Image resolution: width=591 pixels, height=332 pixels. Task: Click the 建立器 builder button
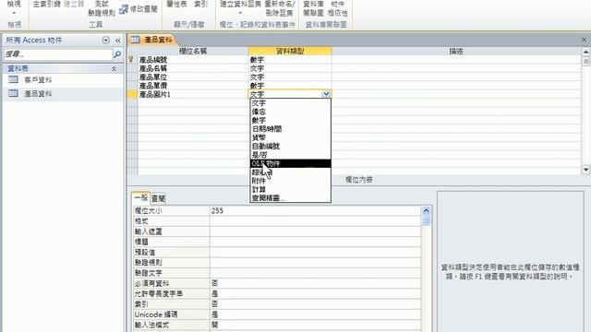(74, 4)
